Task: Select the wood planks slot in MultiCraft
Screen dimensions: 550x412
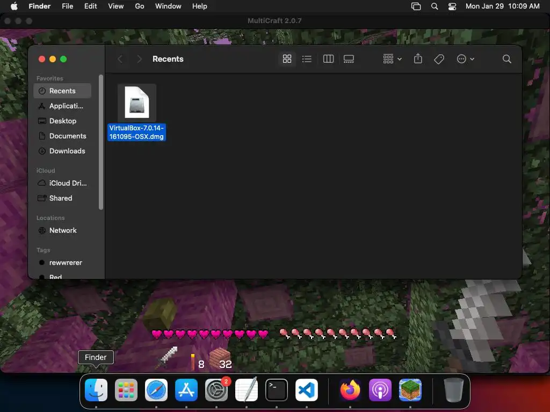Action: 220,358
